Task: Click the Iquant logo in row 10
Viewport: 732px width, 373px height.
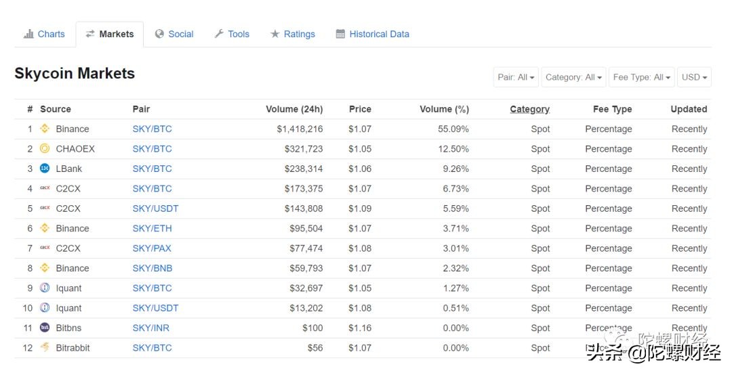Action: coord(45,308)
